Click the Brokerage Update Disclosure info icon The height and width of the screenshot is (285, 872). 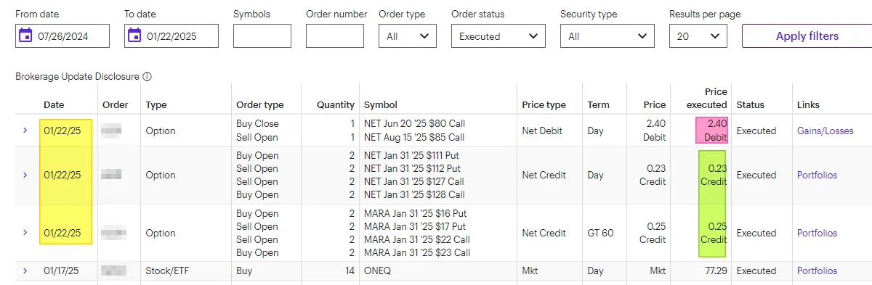pyautogui.click(x=147, y=76)
